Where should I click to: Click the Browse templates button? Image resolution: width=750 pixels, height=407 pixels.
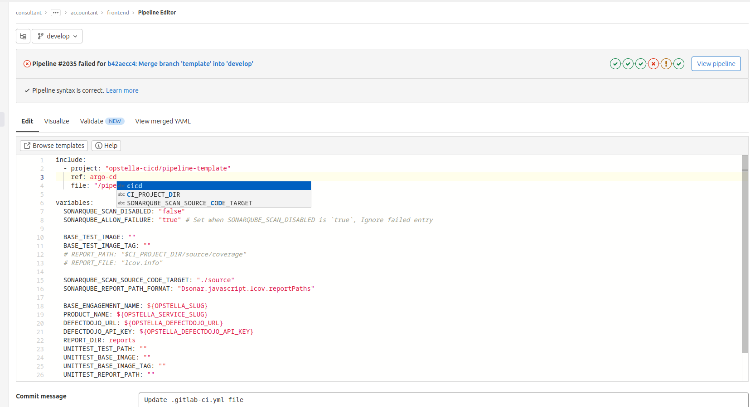[54, 146]
